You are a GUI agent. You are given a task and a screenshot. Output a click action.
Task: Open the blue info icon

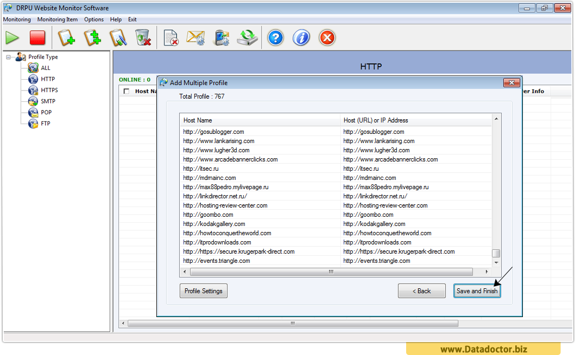click(x=301, y=38)
